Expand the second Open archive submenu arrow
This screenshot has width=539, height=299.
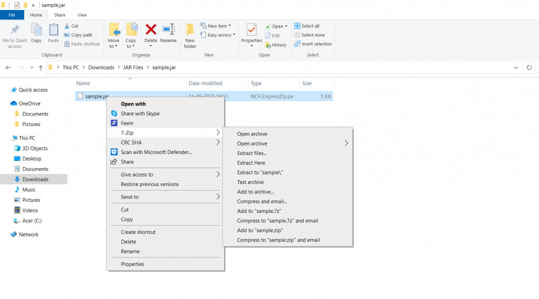coord(346,143)
